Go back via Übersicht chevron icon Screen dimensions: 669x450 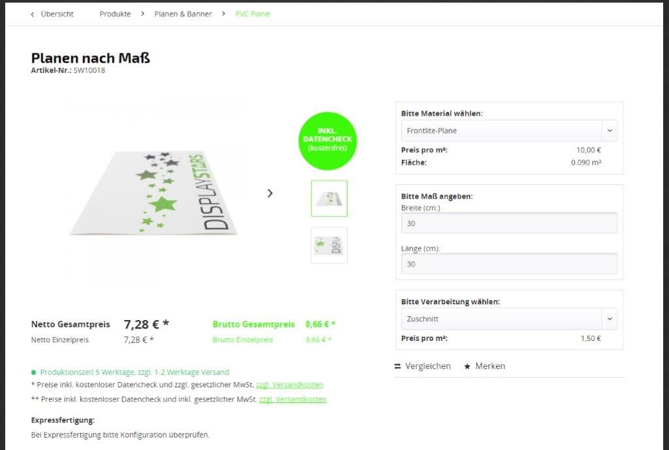[33, 14]
